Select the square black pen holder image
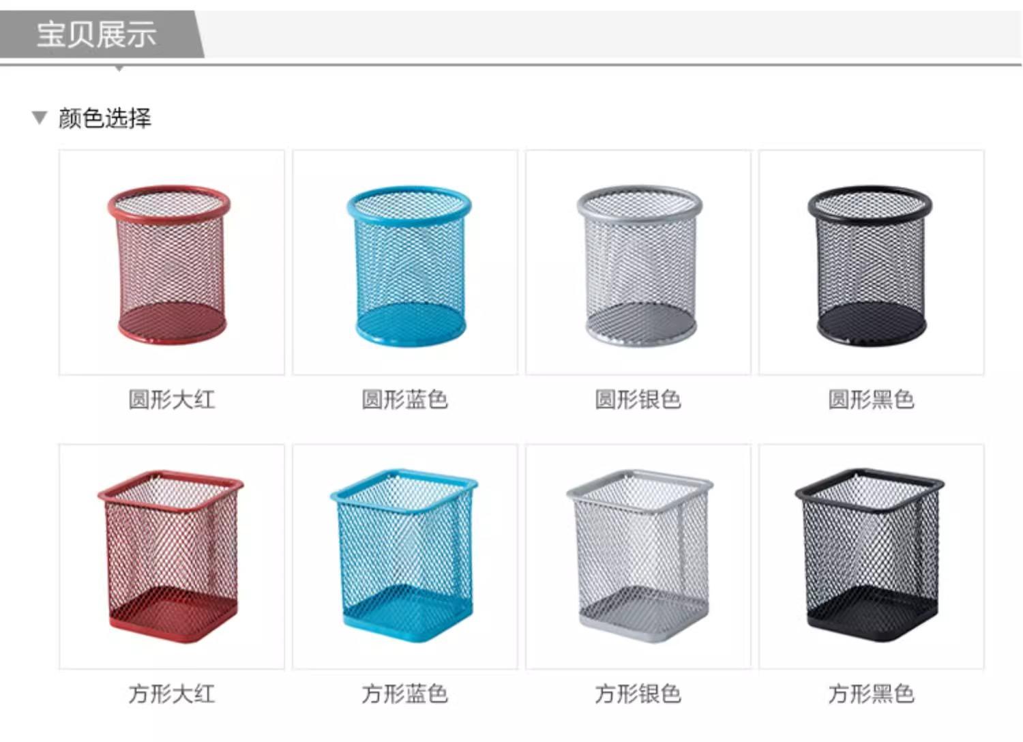 872,556
